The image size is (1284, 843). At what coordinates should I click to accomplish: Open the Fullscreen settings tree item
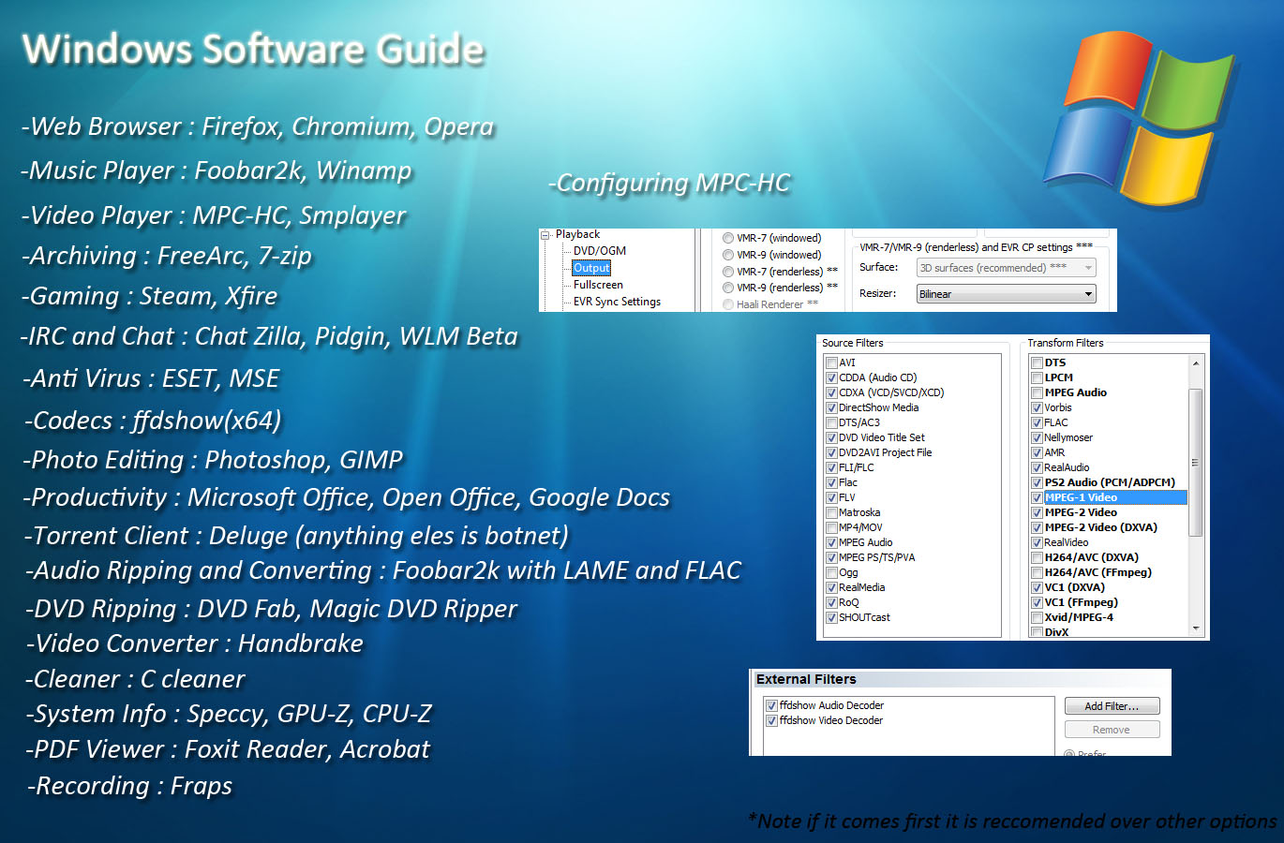click(x=598, y=285)
